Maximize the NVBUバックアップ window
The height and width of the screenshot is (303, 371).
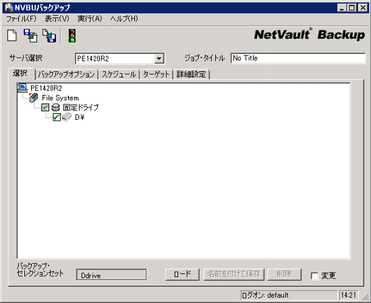[351, 8]
